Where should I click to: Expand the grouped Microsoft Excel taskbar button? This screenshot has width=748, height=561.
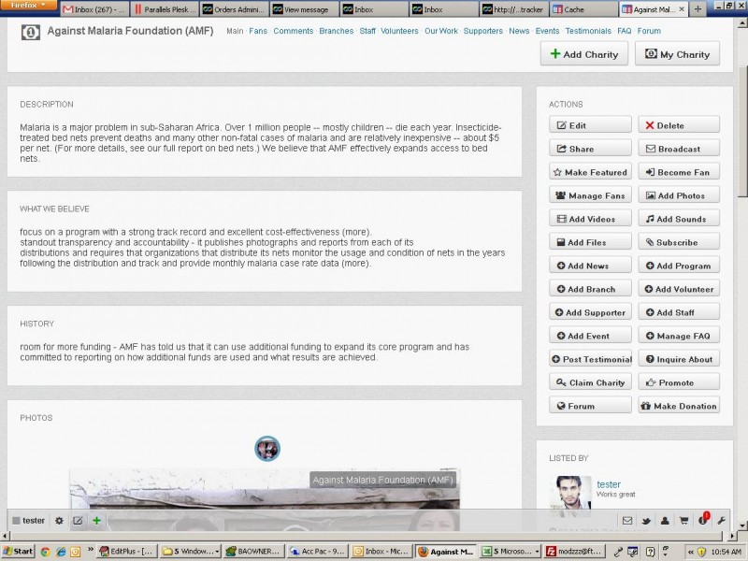[511, 552]
